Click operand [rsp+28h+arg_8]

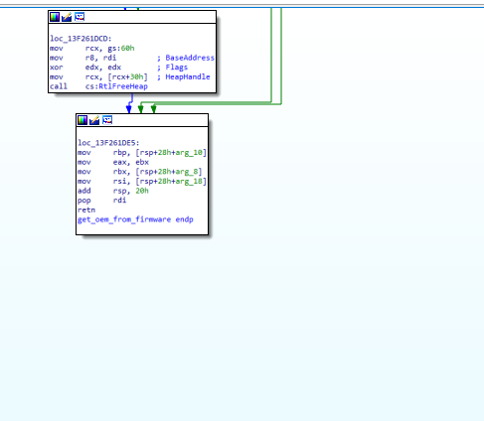pos(169,172)
